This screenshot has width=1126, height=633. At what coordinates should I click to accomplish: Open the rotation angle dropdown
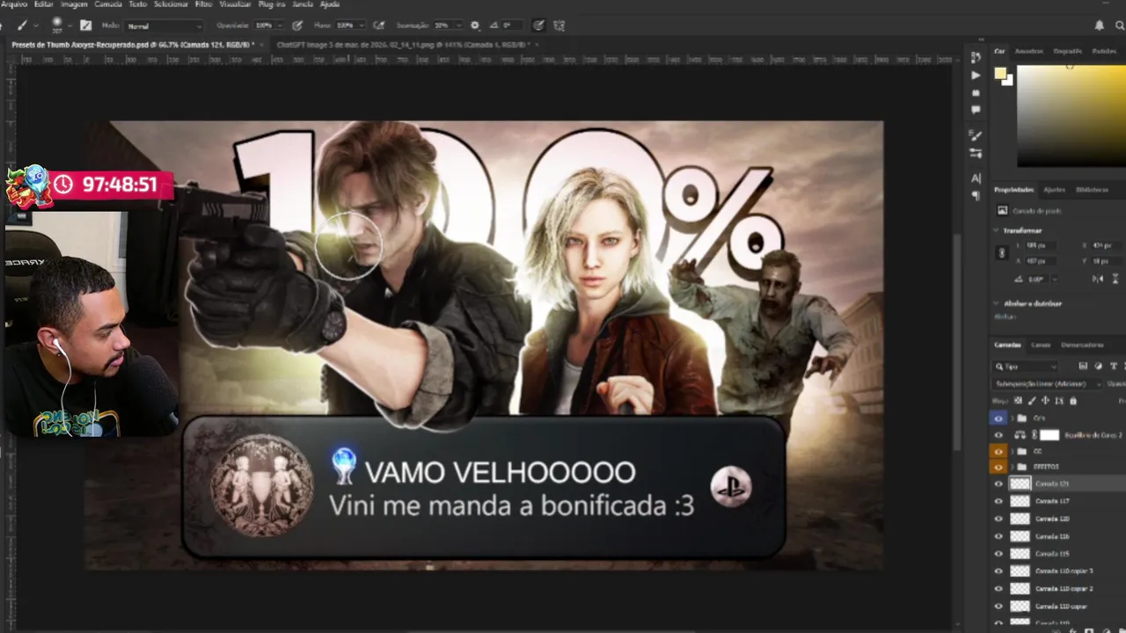(1055, 279)
